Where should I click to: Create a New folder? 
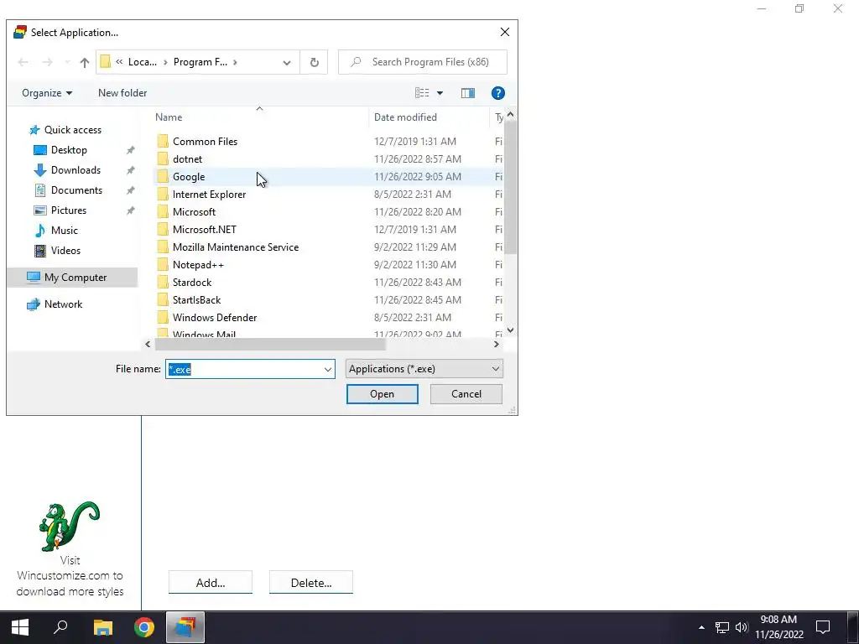pyautogui.click(x=122, y=93)
